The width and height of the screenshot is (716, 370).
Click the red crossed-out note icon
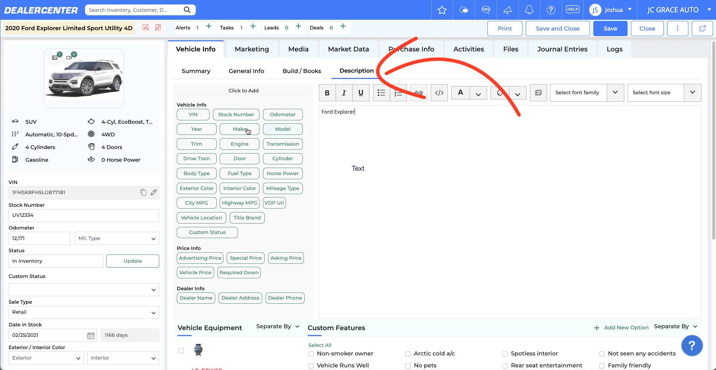click(158, 28)
